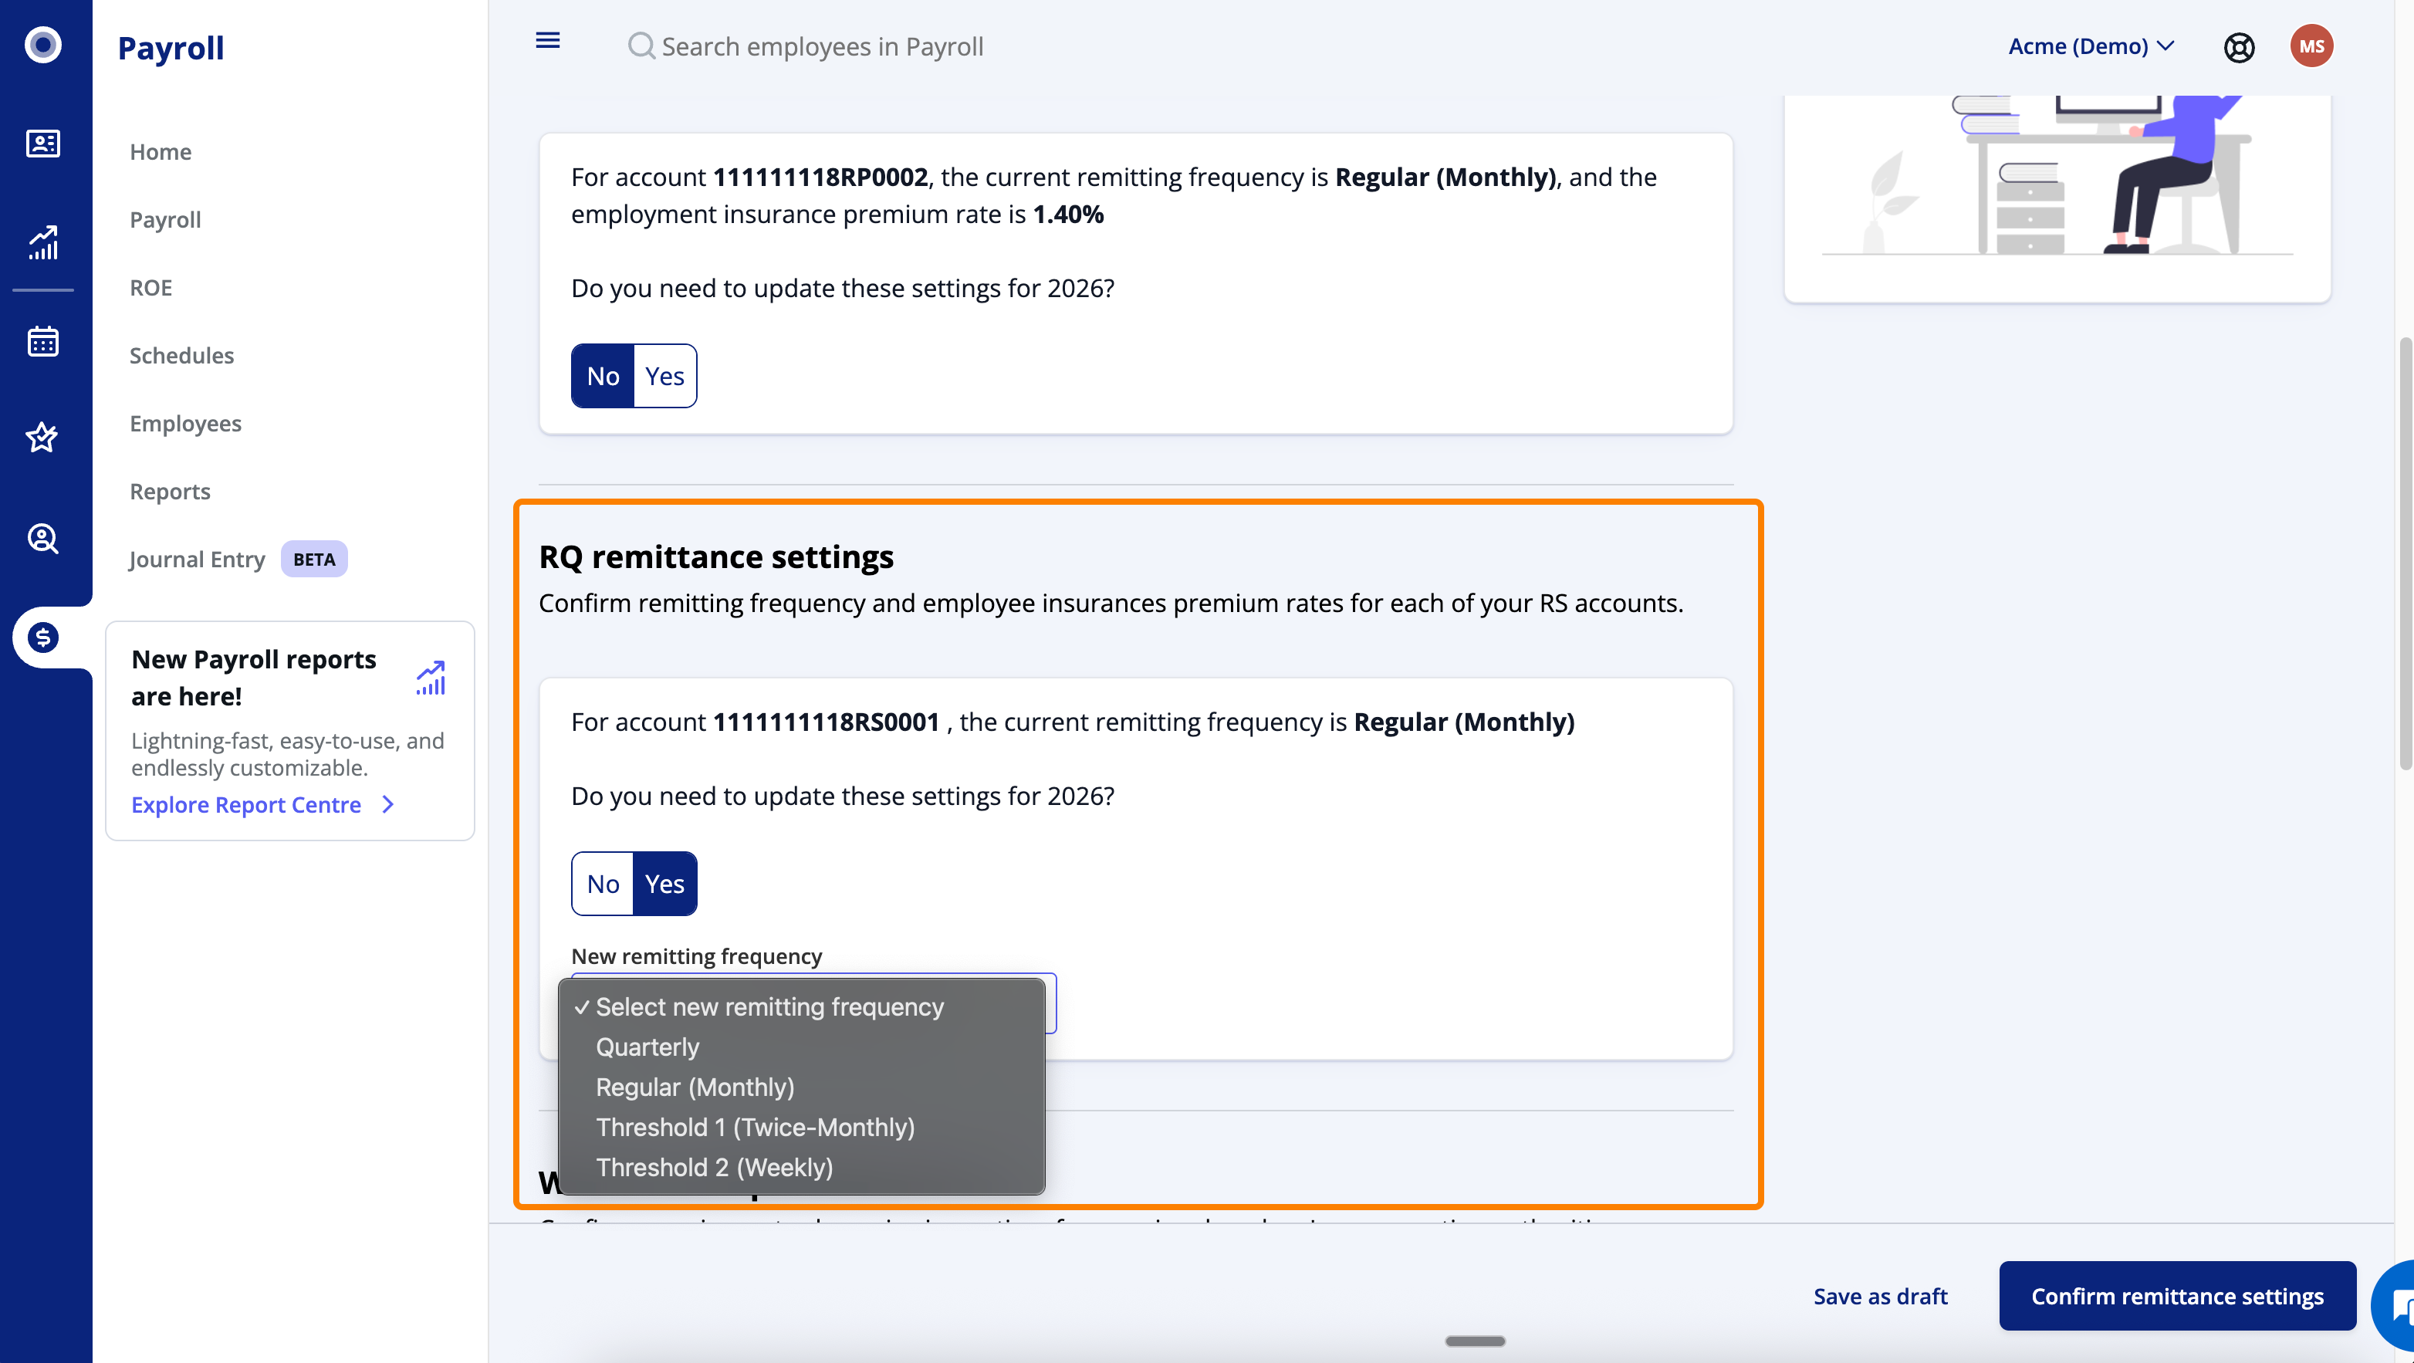Select No for RQ account update
Screen dimensions: 2414x1363
point(603,884)
